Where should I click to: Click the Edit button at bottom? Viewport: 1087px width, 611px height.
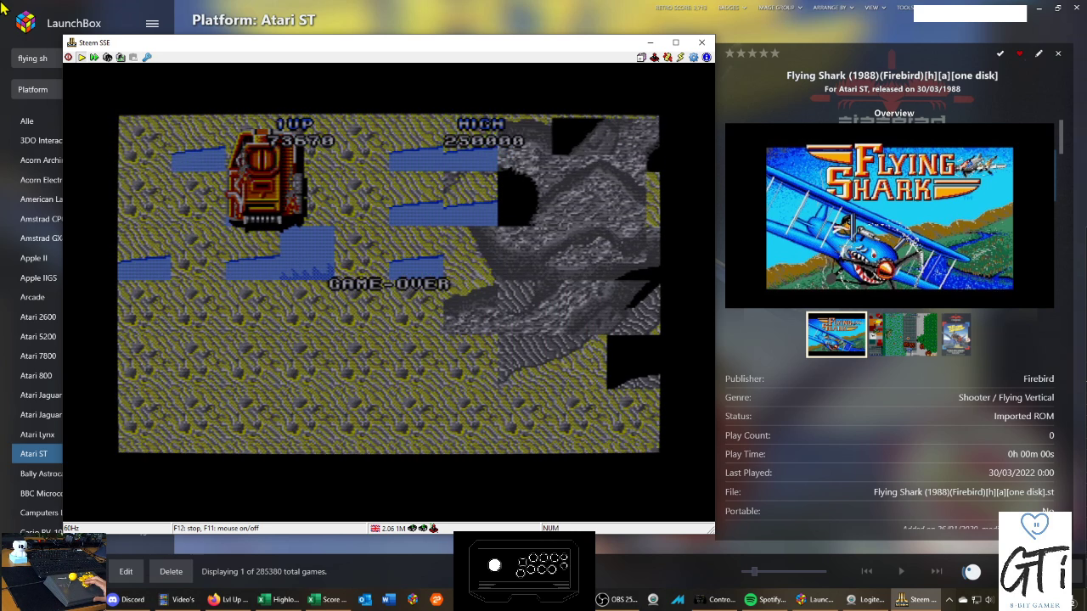[126, 571]
